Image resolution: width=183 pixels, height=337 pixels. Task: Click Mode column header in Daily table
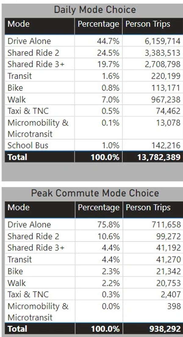(x=19, y=24)
